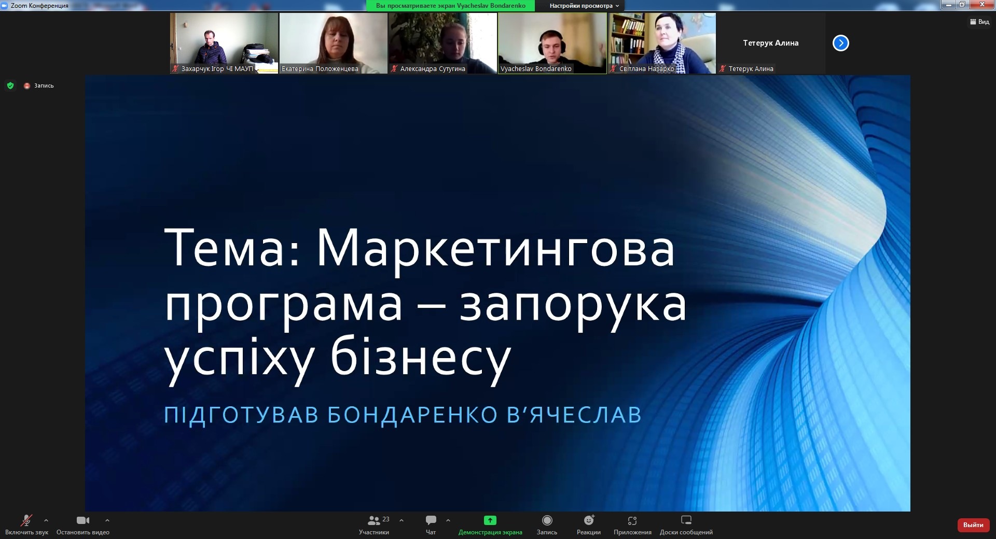Open the Вид view layout menu
Screen dimensions: 996x539
coord(979,22)
